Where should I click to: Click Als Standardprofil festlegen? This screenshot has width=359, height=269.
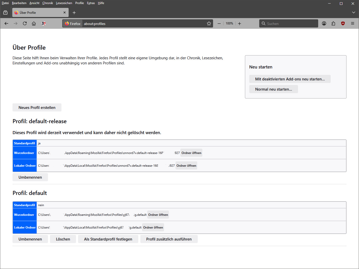[108, 239]
